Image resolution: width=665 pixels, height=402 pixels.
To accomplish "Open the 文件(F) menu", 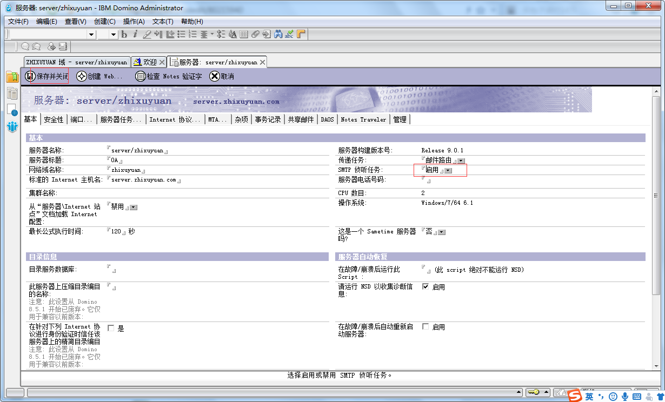I will pyautogui.click(x=18, y=22).
